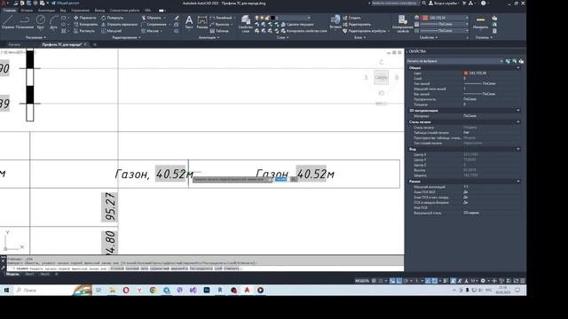The height and width of the screenshot is (319, 568).
Task: Expand the Редактирование panel
Action: point(126,37)
